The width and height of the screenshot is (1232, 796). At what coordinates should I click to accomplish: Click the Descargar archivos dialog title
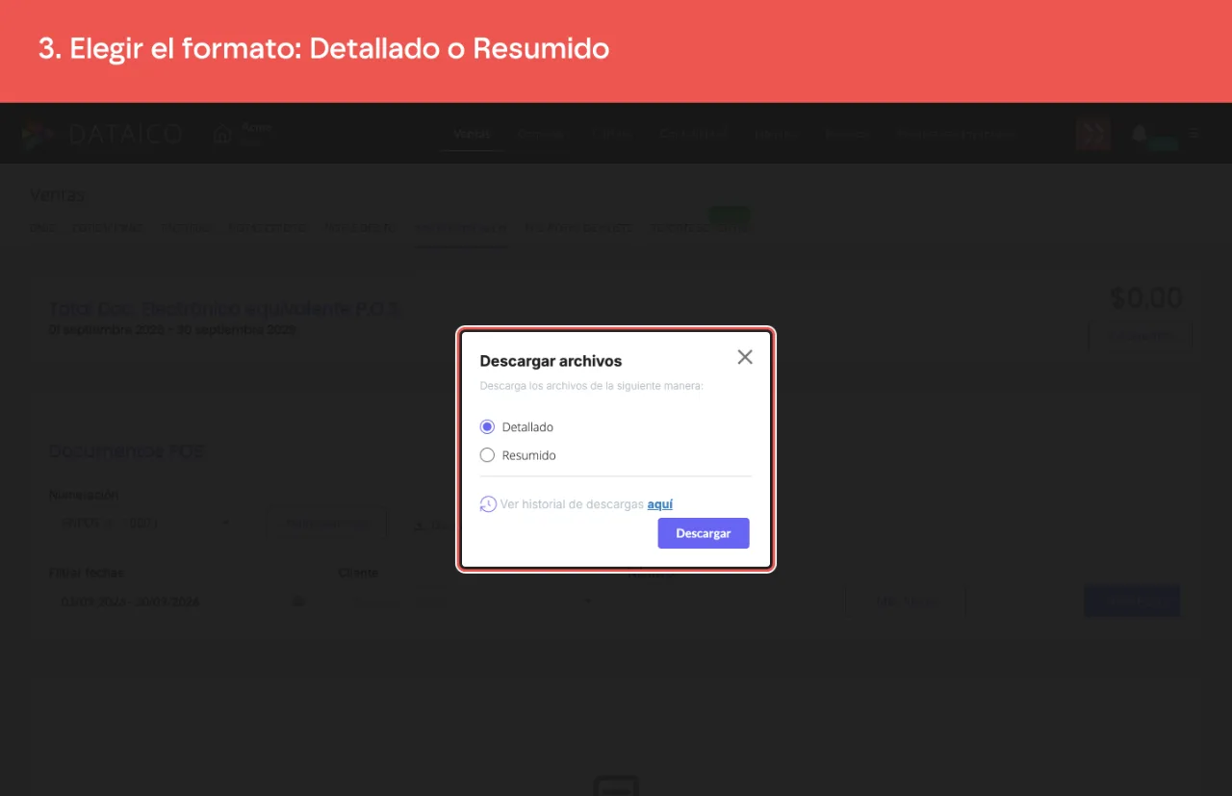point(551,361)
